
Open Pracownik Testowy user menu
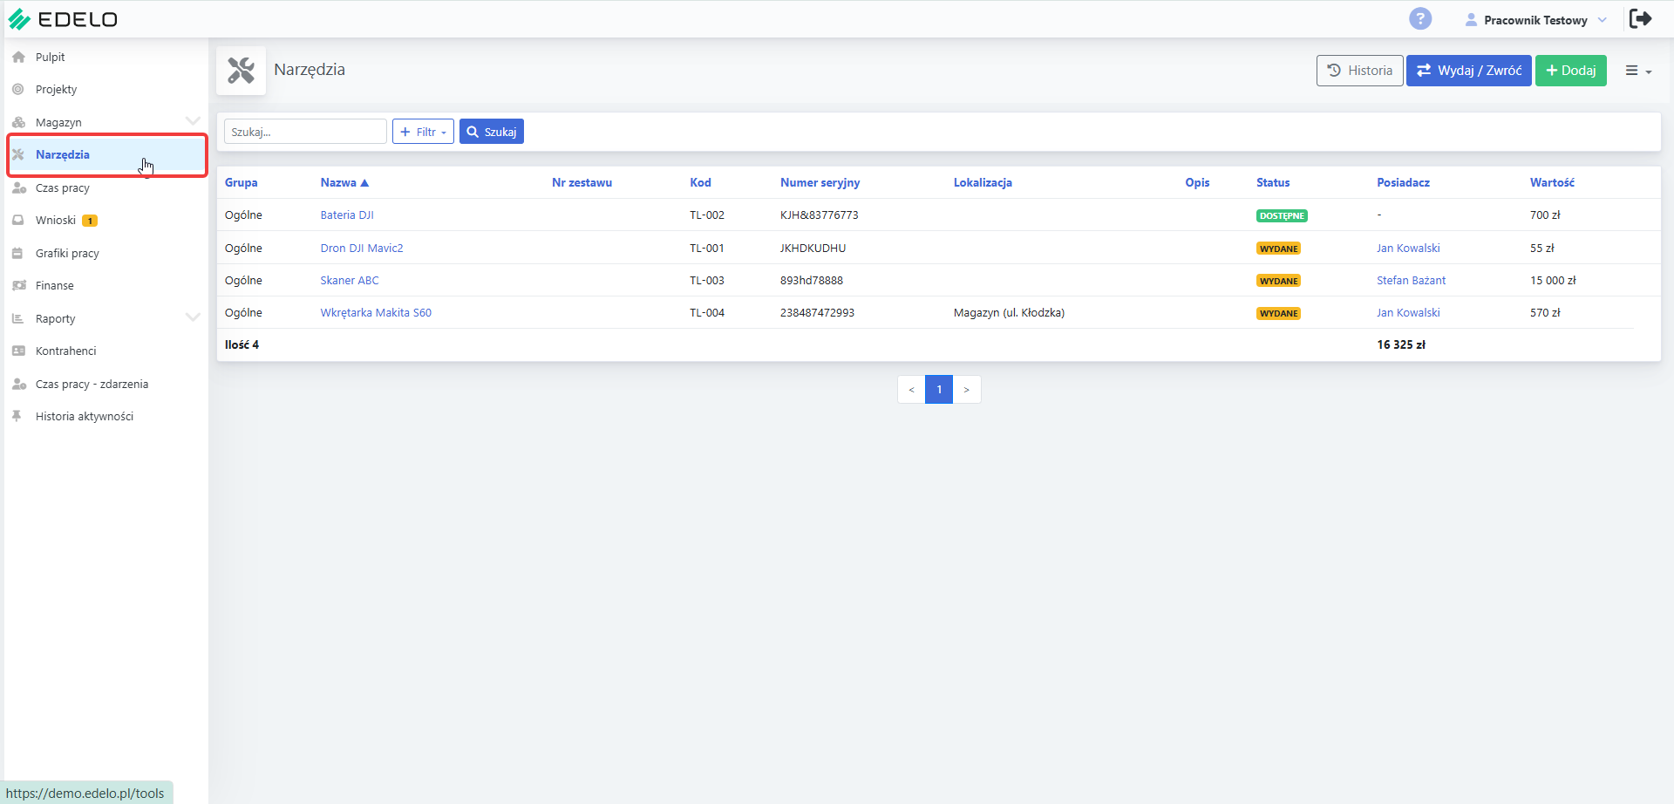click(x=1535, y=20)
